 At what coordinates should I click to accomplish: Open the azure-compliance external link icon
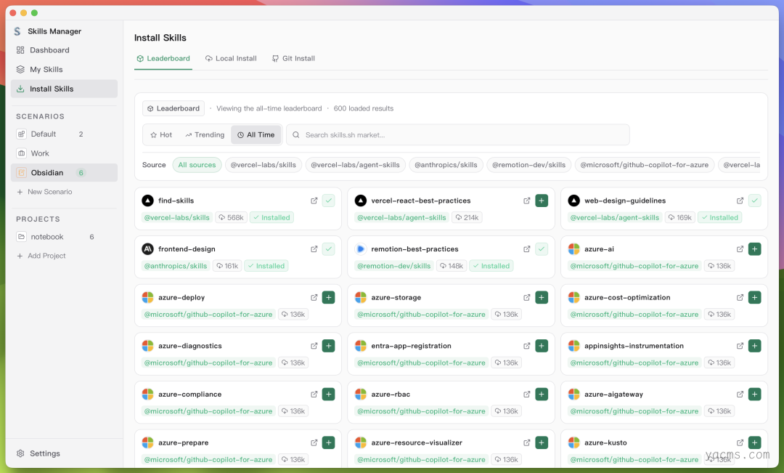point(314,395)
